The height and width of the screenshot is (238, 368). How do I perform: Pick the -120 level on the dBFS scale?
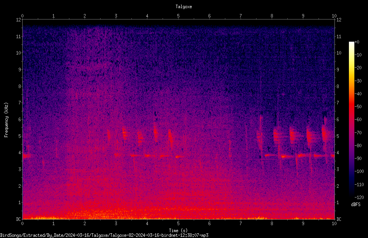[359, 197]
